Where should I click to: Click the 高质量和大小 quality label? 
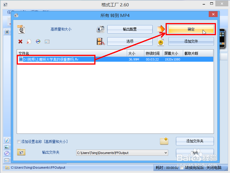[x=61, y=29]
